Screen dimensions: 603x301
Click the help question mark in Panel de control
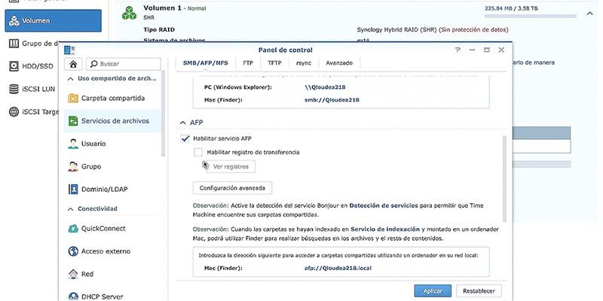(458, 50)
